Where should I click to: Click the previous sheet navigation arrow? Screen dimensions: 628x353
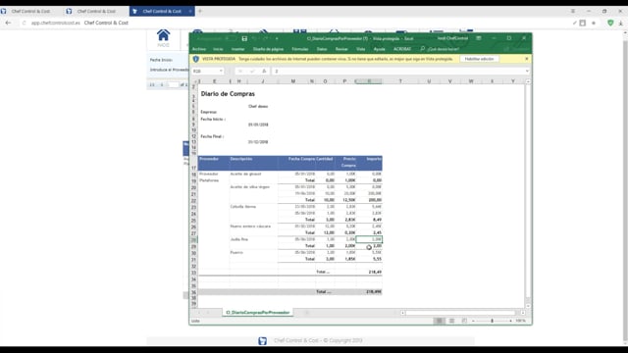pyautogui.click(x=199, y=313)
